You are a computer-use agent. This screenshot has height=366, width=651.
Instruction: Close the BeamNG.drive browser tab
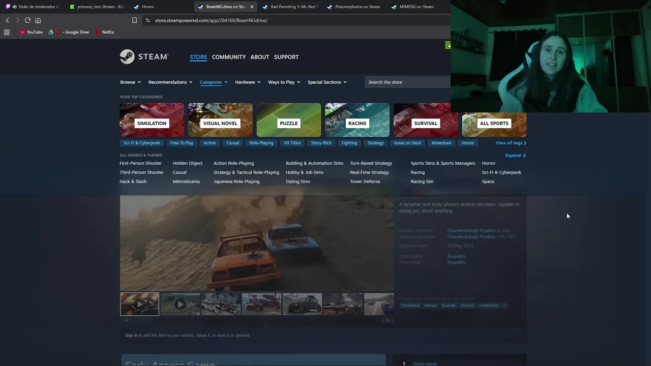(x=251, y=7)
